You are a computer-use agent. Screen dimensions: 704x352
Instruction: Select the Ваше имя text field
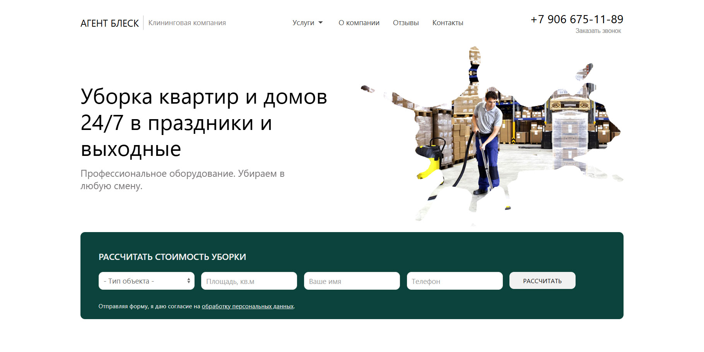pyautogui.click(x=352, y=281)
